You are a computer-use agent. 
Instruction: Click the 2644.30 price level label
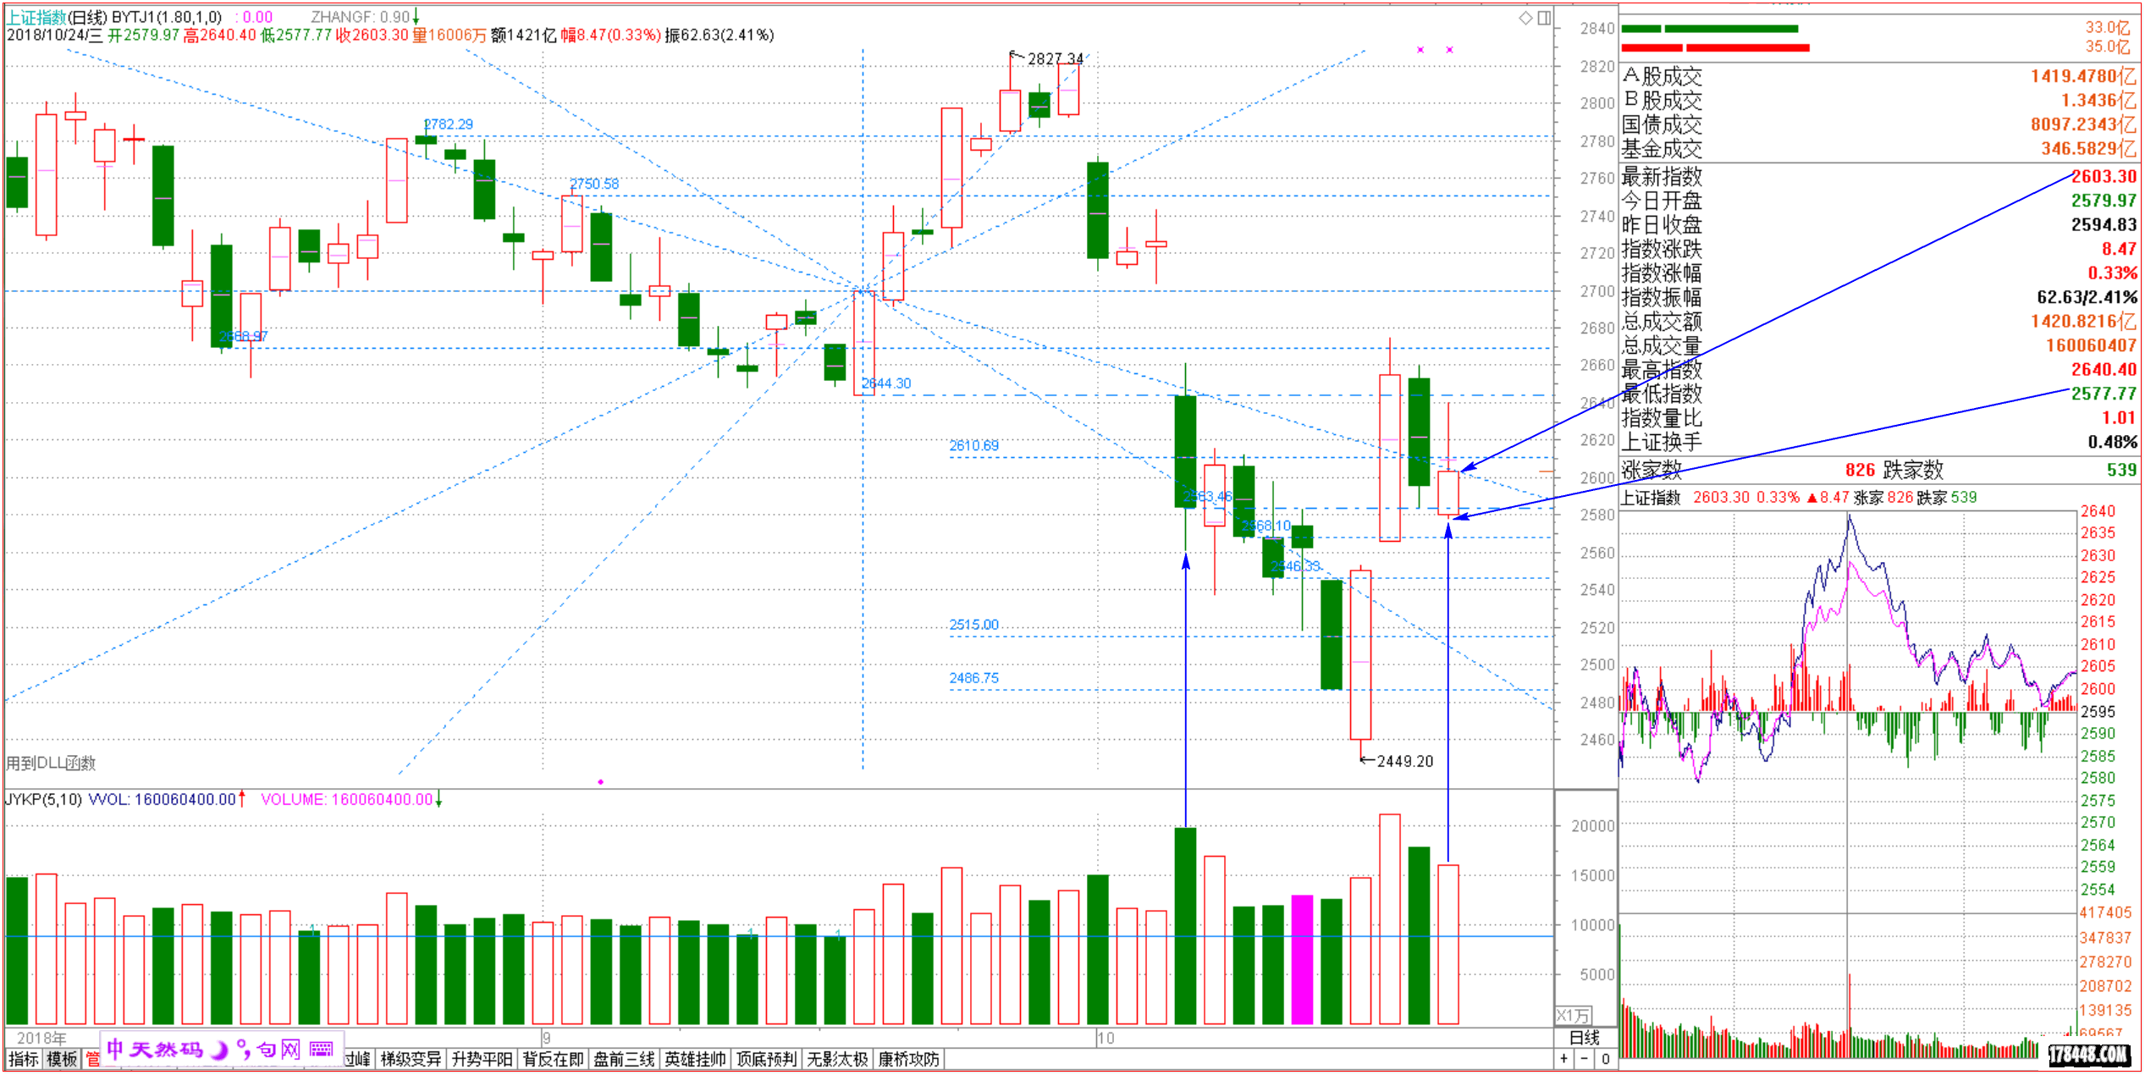[886, 383]
